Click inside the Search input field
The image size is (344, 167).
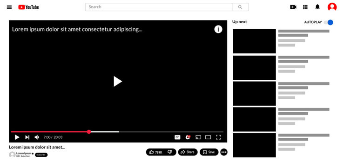(159, 7)
